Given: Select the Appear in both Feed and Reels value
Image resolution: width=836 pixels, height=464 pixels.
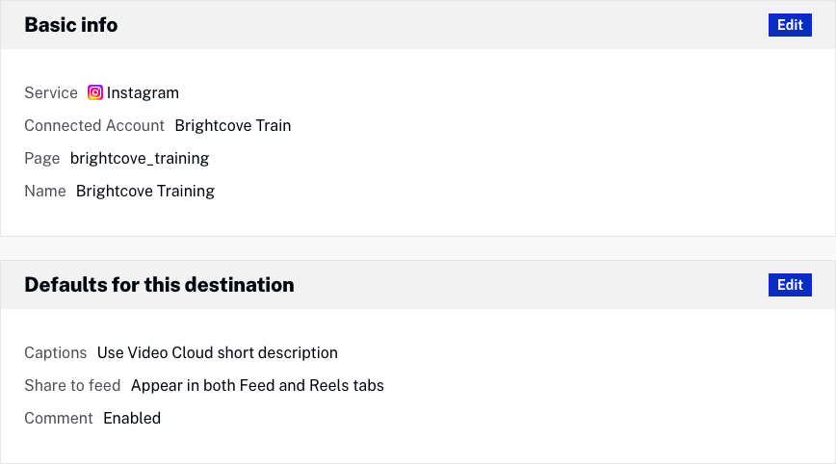Looking at the screenshot, I should 257,386.
